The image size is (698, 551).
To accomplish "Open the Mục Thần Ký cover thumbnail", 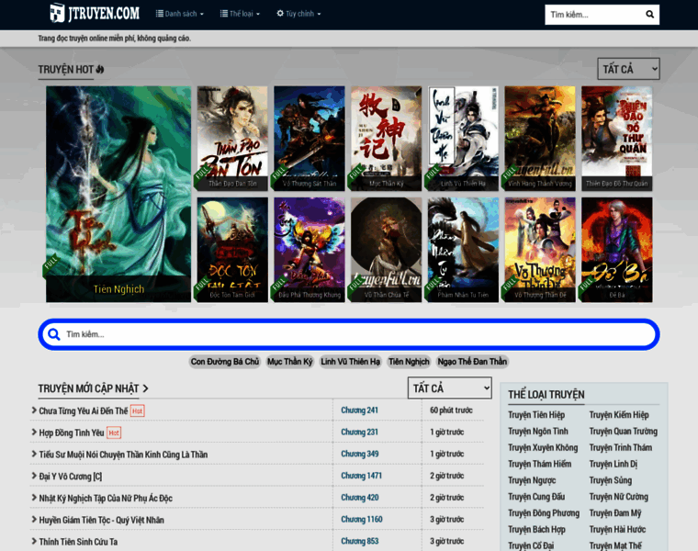I will [386, 139].
